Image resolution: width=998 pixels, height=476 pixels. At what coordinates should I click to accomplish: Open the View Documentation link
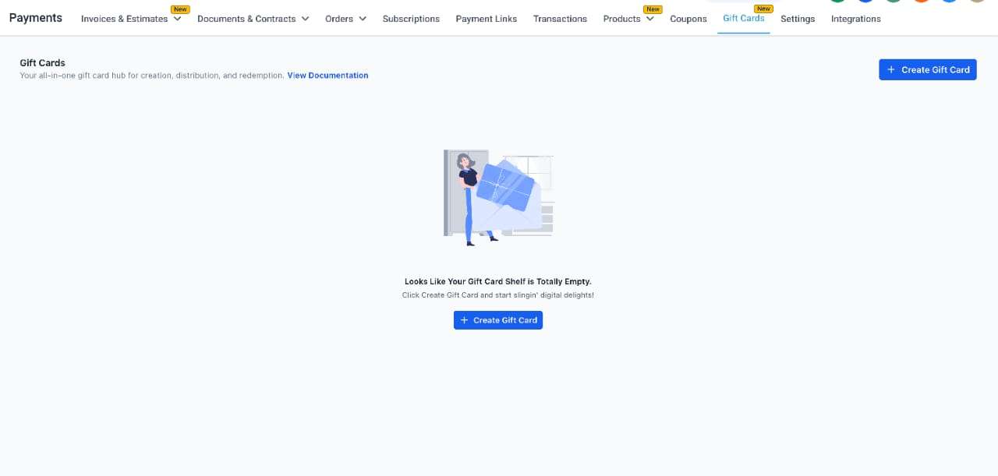[327, 76]
